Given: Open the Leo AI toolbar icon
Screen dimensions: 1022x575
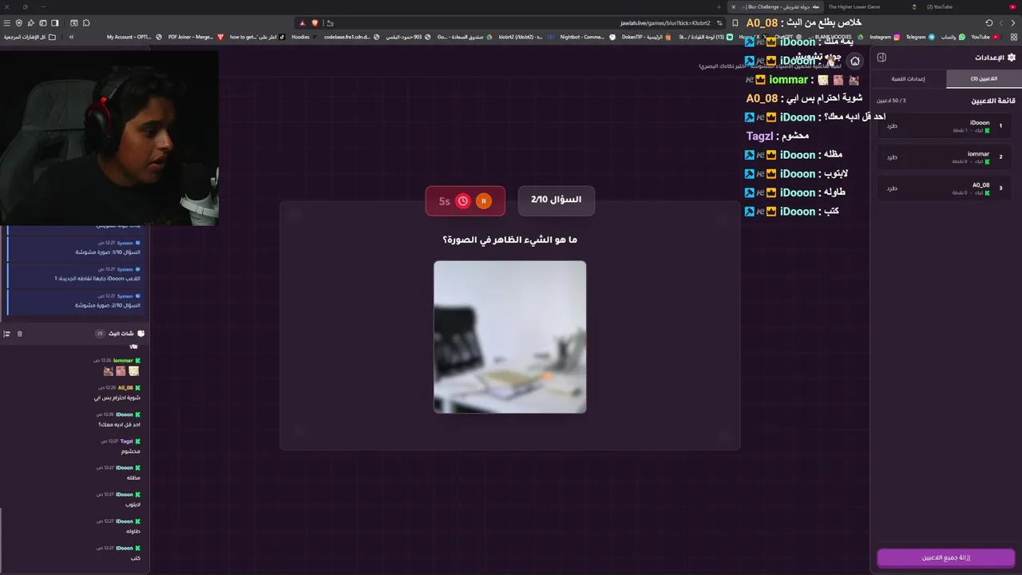Looking at the screenshot, I should pos(31,22).
